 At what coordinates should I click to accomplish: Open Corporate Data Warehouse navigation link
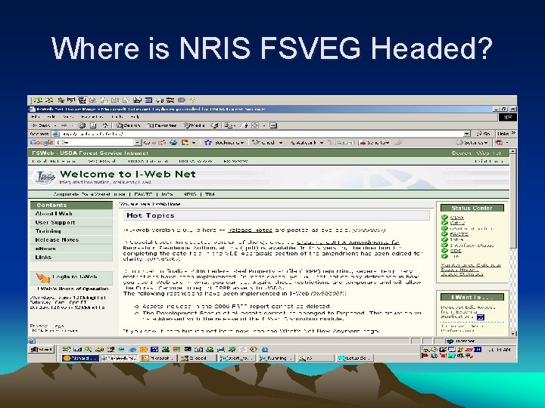pos(89,194)
